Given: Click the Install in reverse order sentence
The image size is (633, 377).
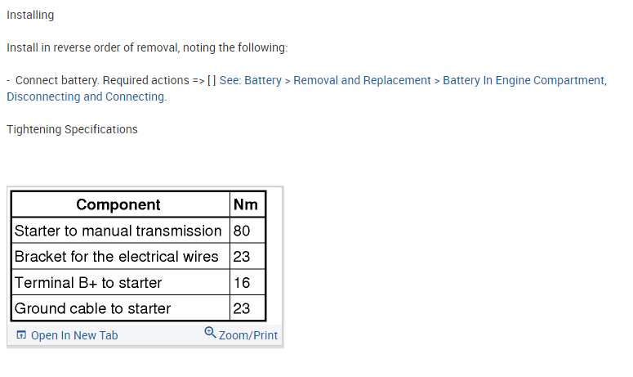Looking at the screenshot, I should click(147, 47).
